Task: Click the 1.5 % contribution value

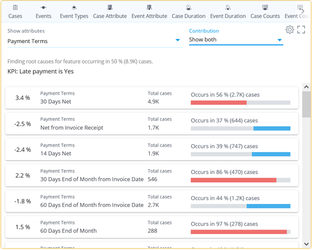Action: click(23, 227)
